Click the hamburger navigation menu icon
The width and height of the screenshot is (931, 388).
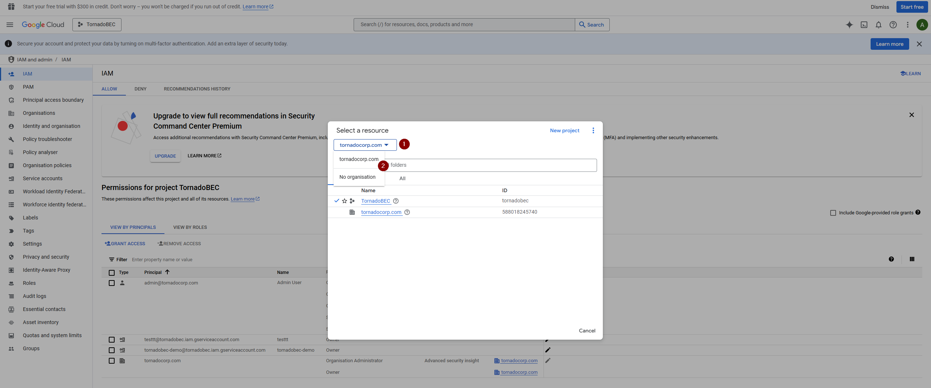click(x=10, y=25)
